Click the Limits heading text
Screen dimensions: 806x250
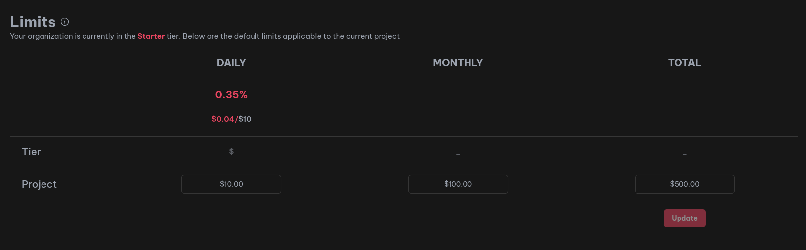(x=33, y=22)
